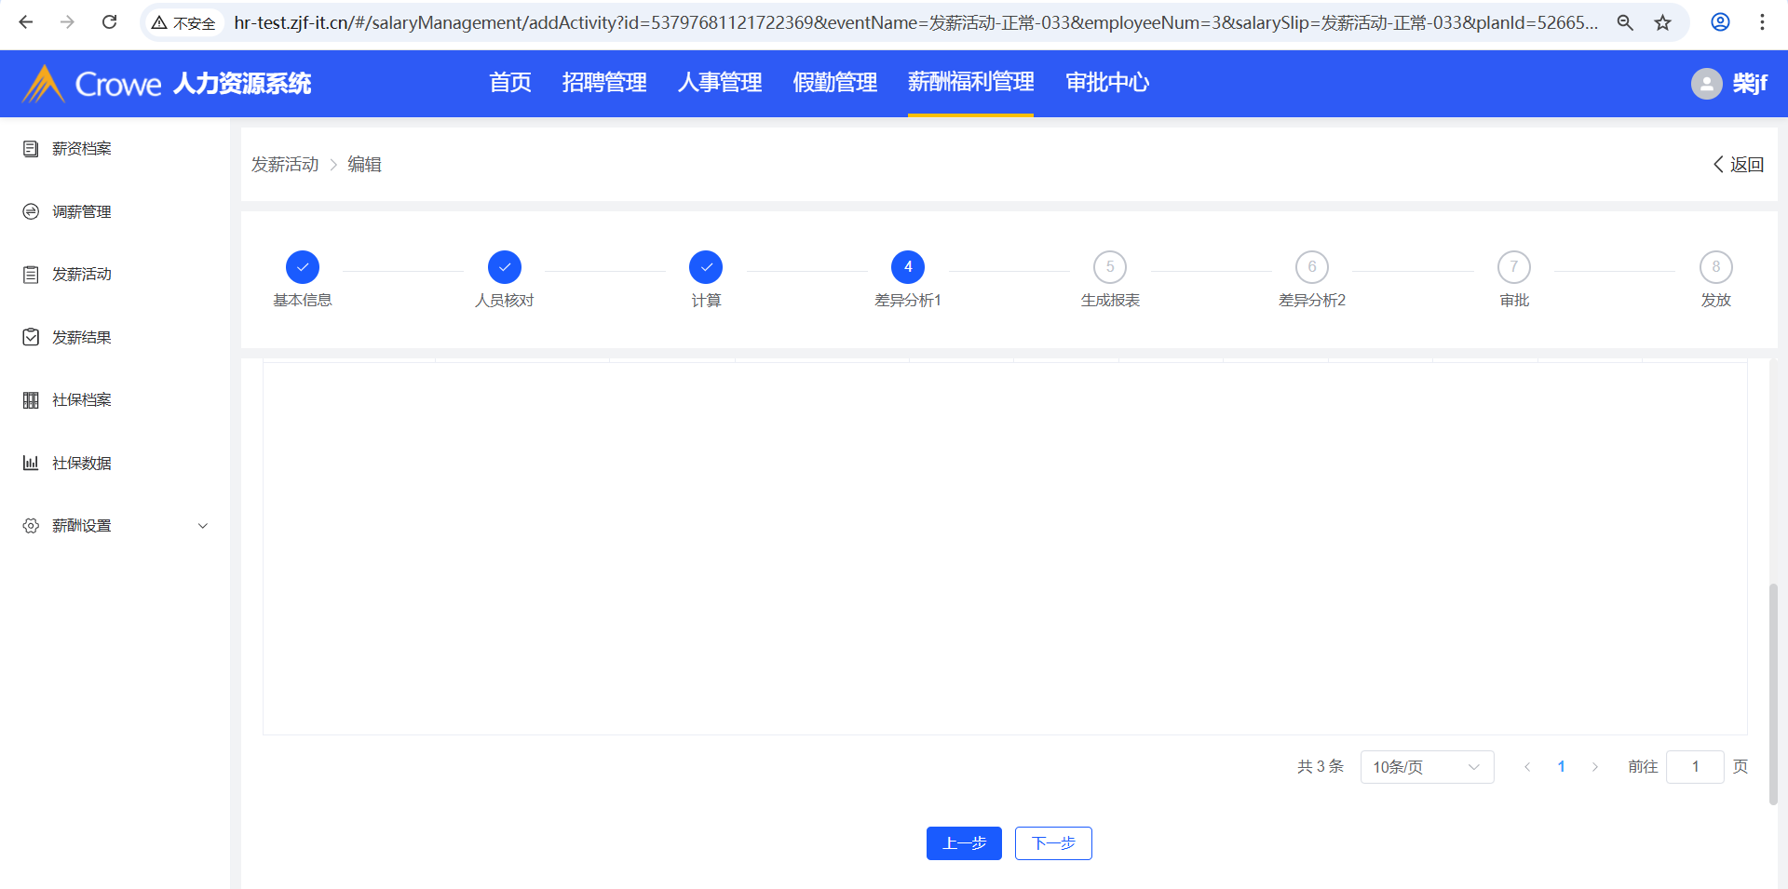Bookmark this page with star icon
The width and height of the screenshot is (1788, 889).
click(1663, 22)
